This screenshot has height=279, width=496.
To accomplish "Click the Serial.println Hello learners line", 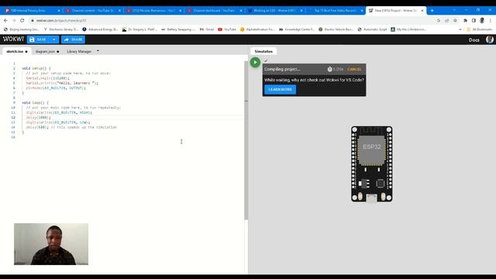I will pos(62,83).
